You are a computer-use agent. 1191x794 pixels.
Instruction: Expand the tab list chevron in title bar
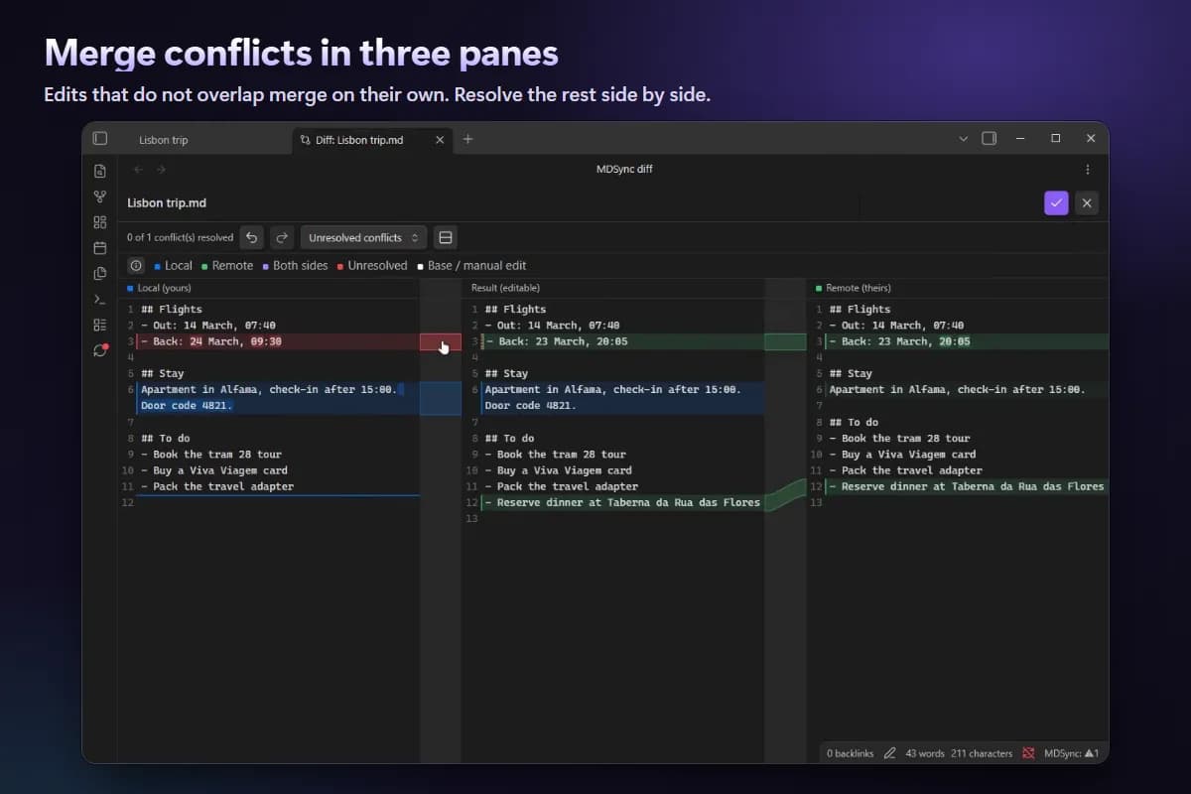coord(963,139)
